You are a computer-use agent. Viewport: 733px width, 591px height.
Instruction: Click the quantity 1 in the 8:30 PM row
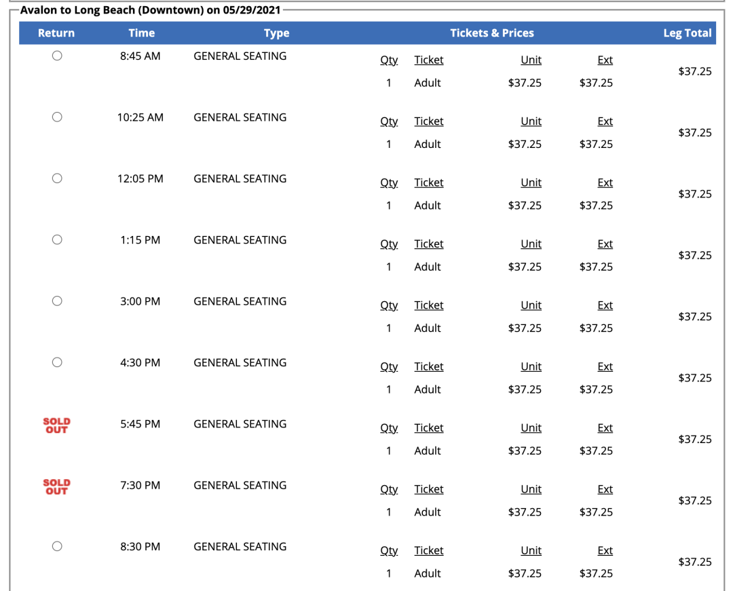(388, 573)
